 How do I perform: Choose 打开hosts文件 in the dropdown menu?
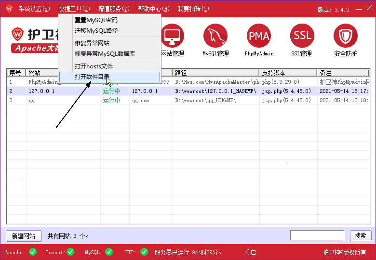[94, 66]
